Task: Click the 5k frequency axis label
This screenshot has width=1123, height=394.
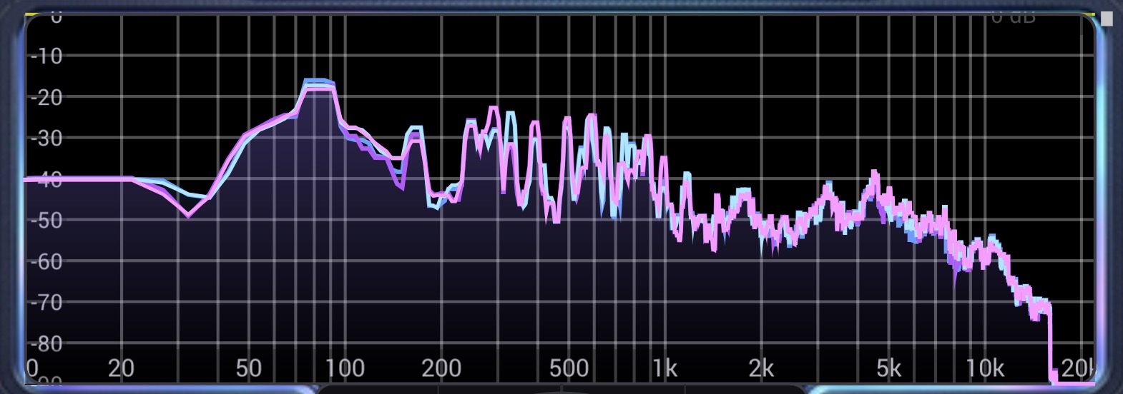Action: 888,368
